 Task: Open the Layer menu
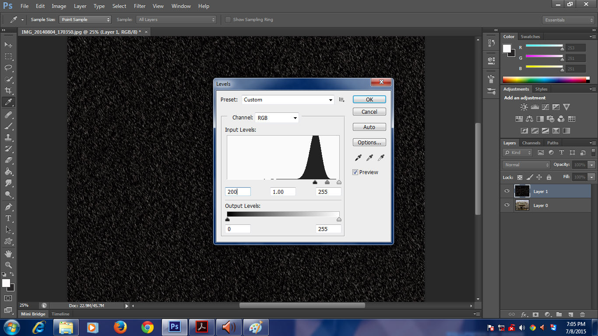coord(80,6)
